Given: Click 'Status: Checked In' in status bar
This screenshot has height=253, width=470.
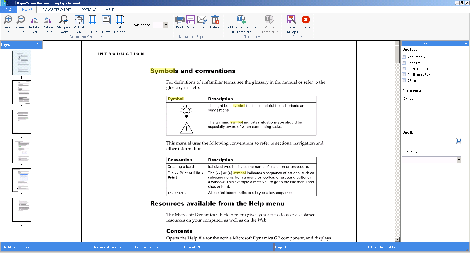Looking at the screenshot, I should (381, 247).
